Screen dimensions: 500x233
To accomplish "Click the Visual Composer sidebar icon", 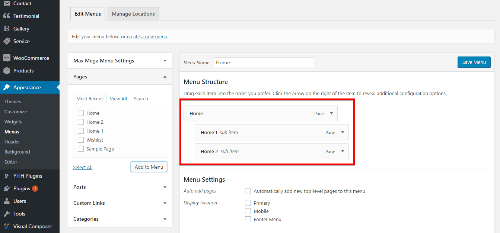I will click(6, 226).
